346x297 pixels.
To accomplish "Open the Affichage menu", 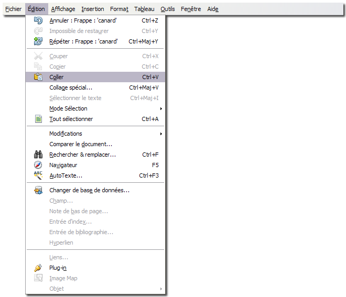I will pyautogui.click(x=63, y=9).
